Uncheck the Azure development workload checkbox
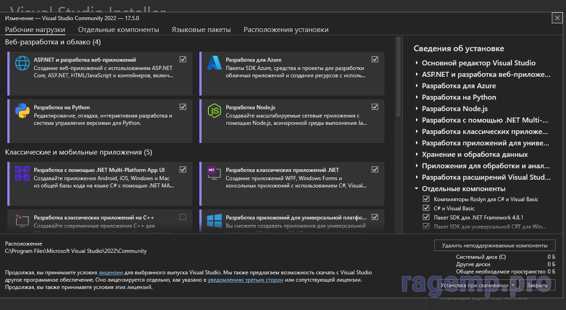Viewport: 566px width, 310px height. point(375,59)
